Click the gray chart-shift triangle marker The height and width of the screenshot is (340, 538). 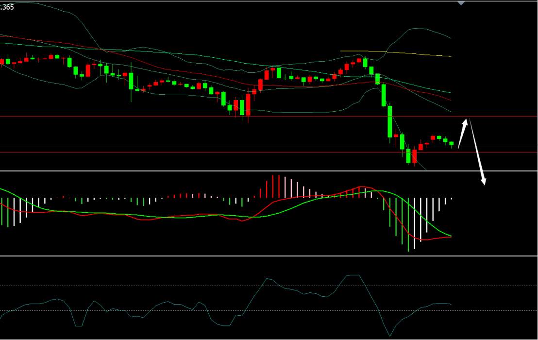[461, 3]
